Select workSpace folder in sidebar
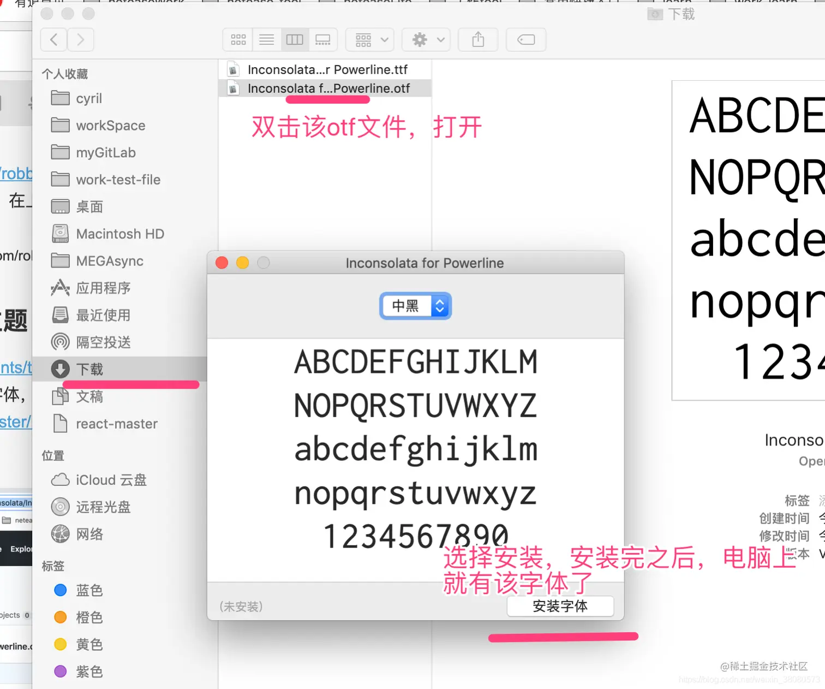The image size is (825, 689). pyautogui.click(x=111, y=126)
